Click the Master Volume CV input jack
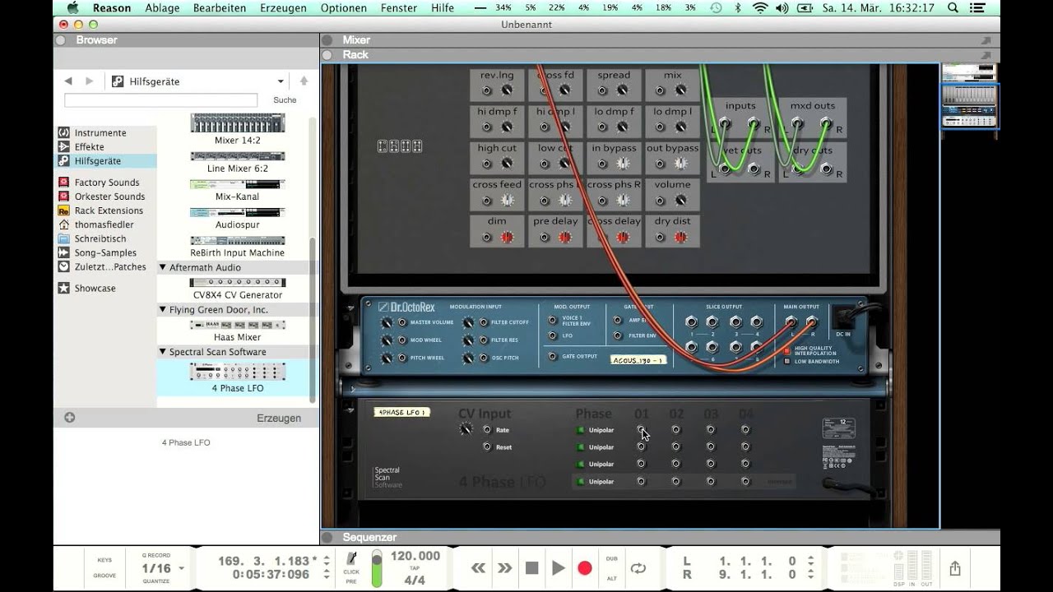 (402, 322)
